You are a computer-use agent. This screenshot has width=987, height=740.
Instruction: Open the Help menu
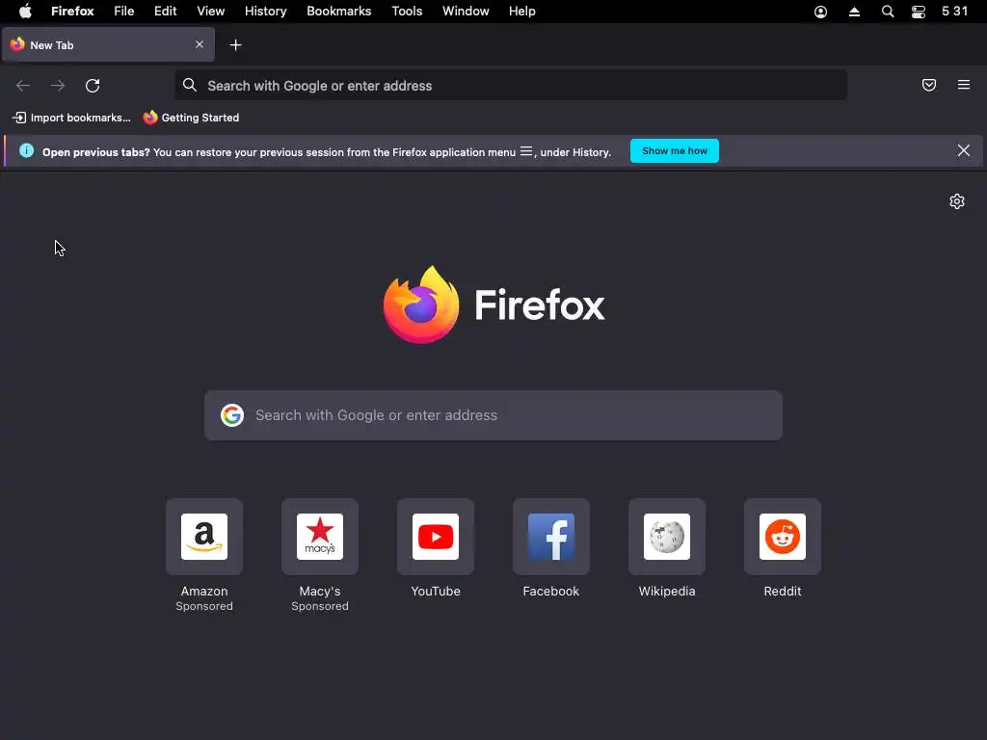click(x=521, y=12)
